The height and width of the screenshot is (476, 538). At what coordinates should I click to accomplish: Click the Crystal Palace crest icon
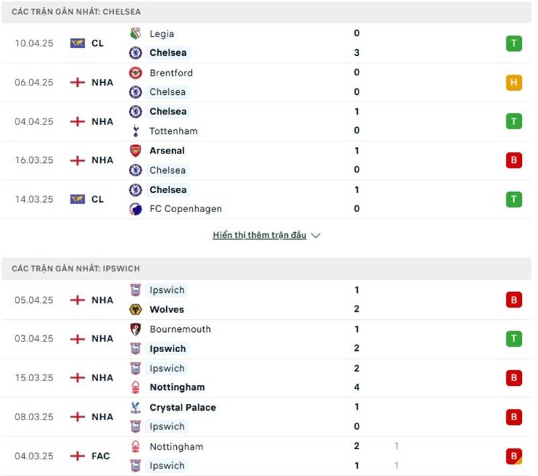tap(135, 407)
